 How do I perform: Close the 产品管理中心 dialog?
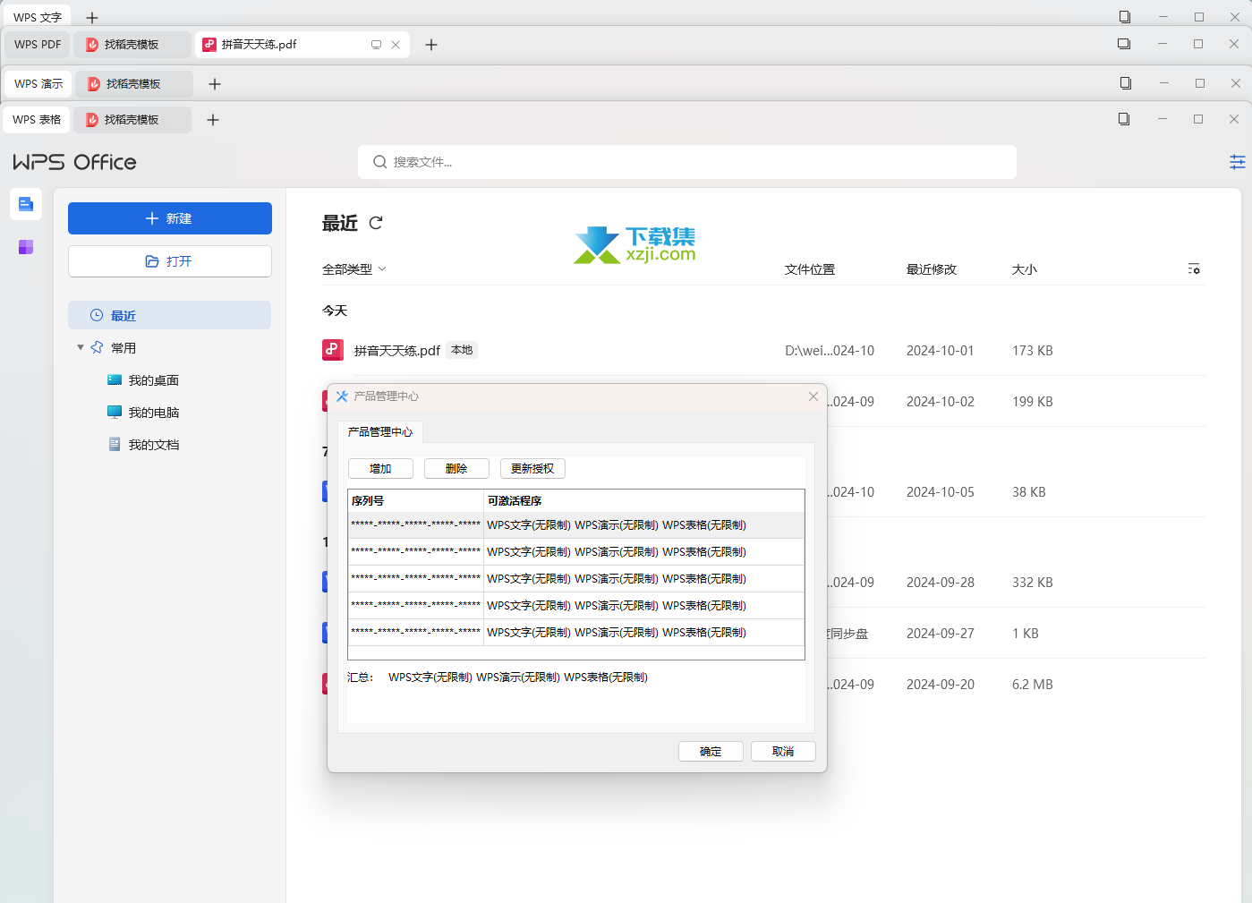[813, 396]
